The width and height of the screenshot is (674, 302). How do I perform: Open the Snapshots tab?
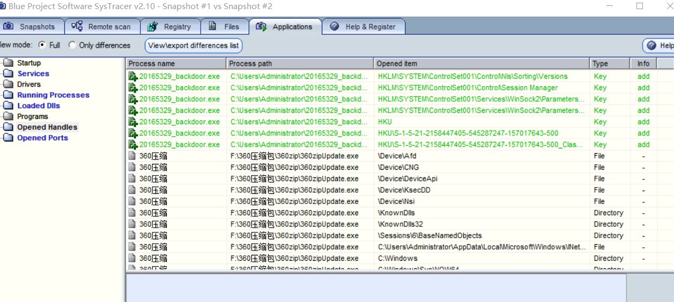(31, 27)
